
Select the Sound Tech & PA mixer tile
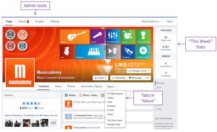click(x=113, y=37)
